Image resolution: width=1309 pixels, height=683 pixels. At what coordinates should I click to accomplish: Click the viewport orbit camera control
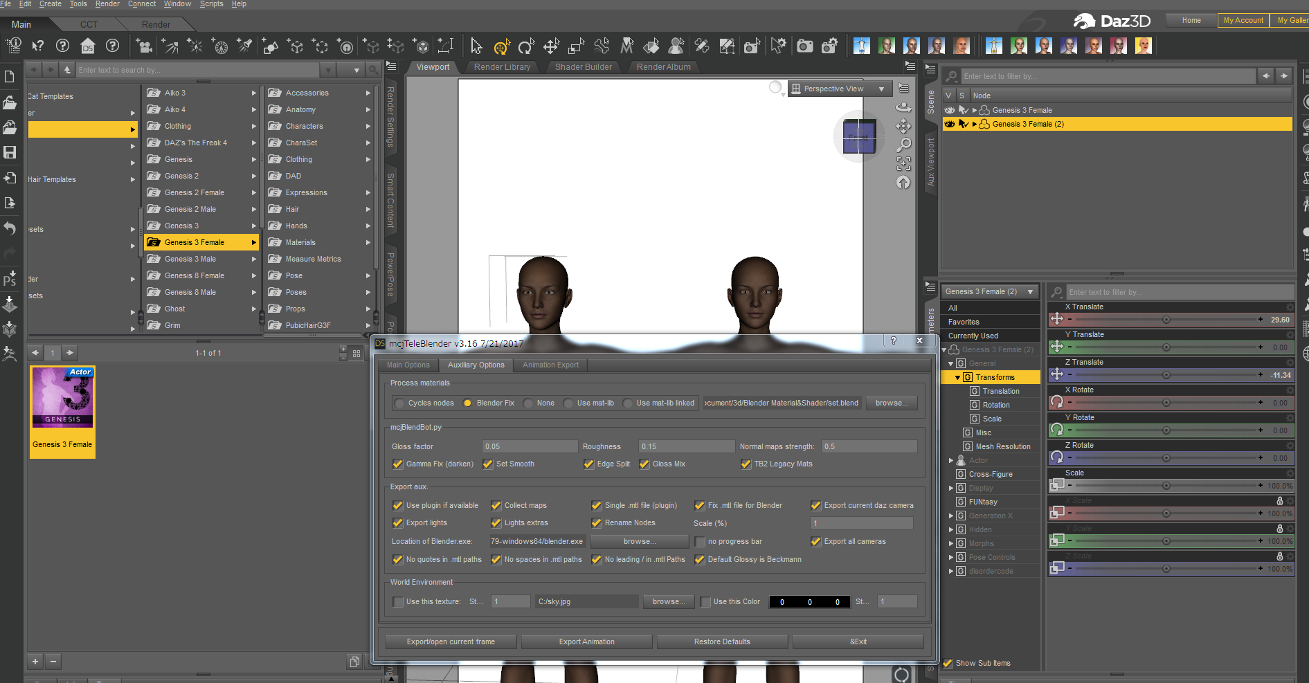tap(903, 107)
